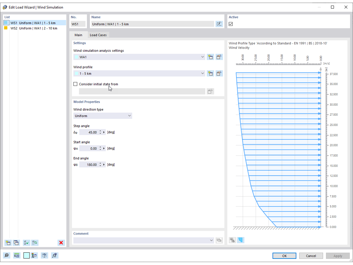Create new wind profile icon

point(210,74)
